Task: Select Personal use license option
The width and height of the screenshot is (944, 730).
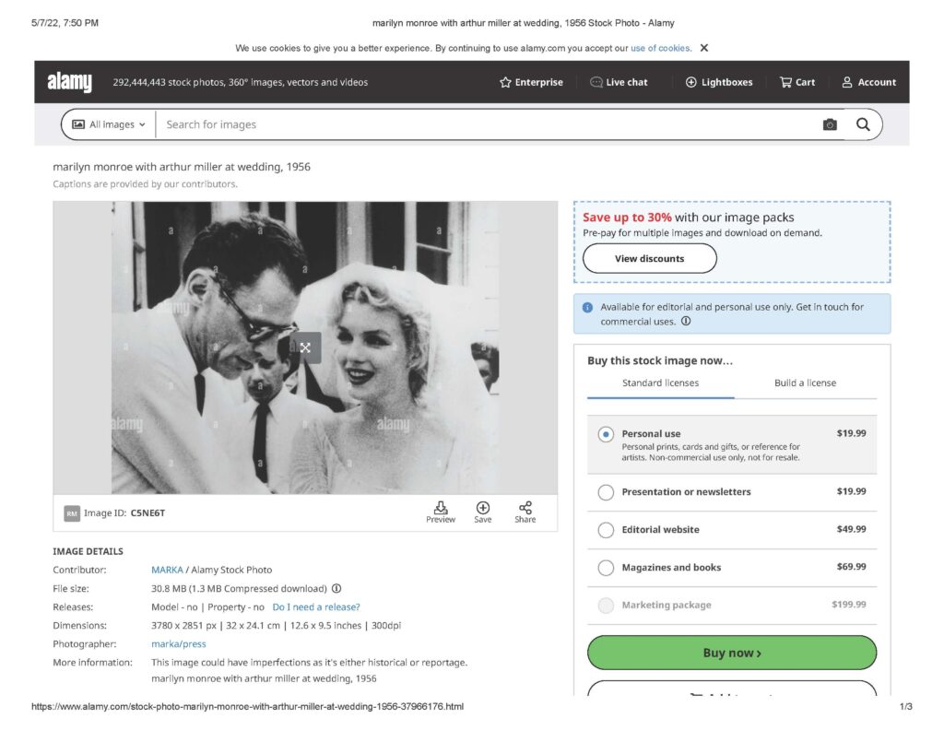Action: tap(606, 434)
